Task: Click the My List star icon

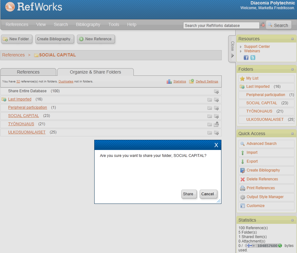Action: point(242,78)
